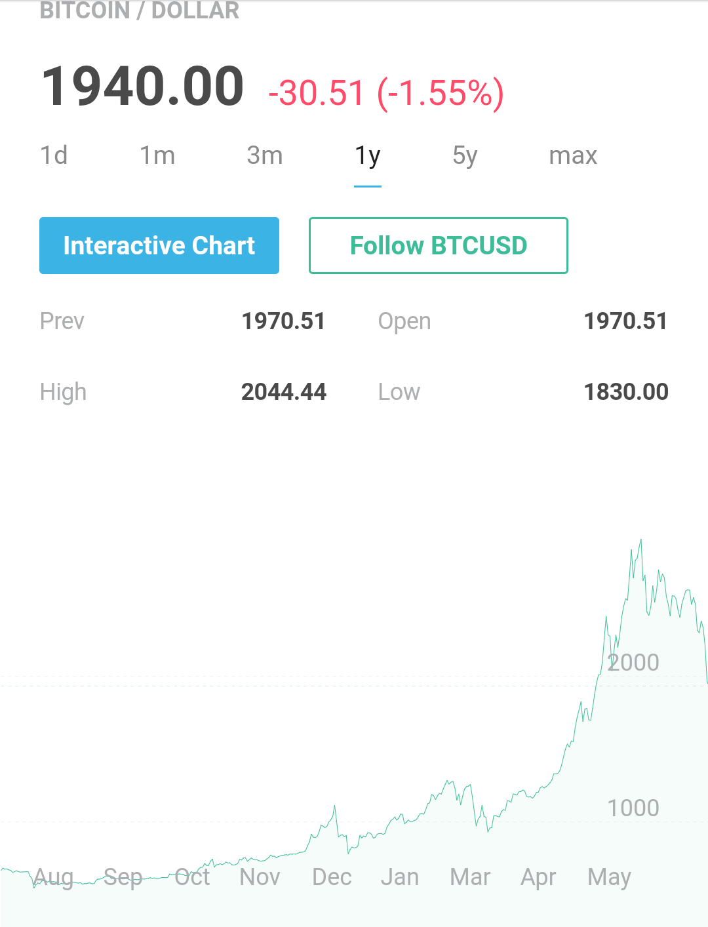Click the Low value 1830.00

pos(626,392)
